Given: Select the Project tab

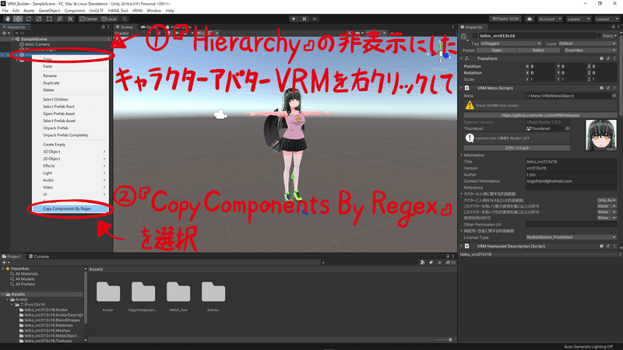Looking at the screenshot, I should [12, 257].
